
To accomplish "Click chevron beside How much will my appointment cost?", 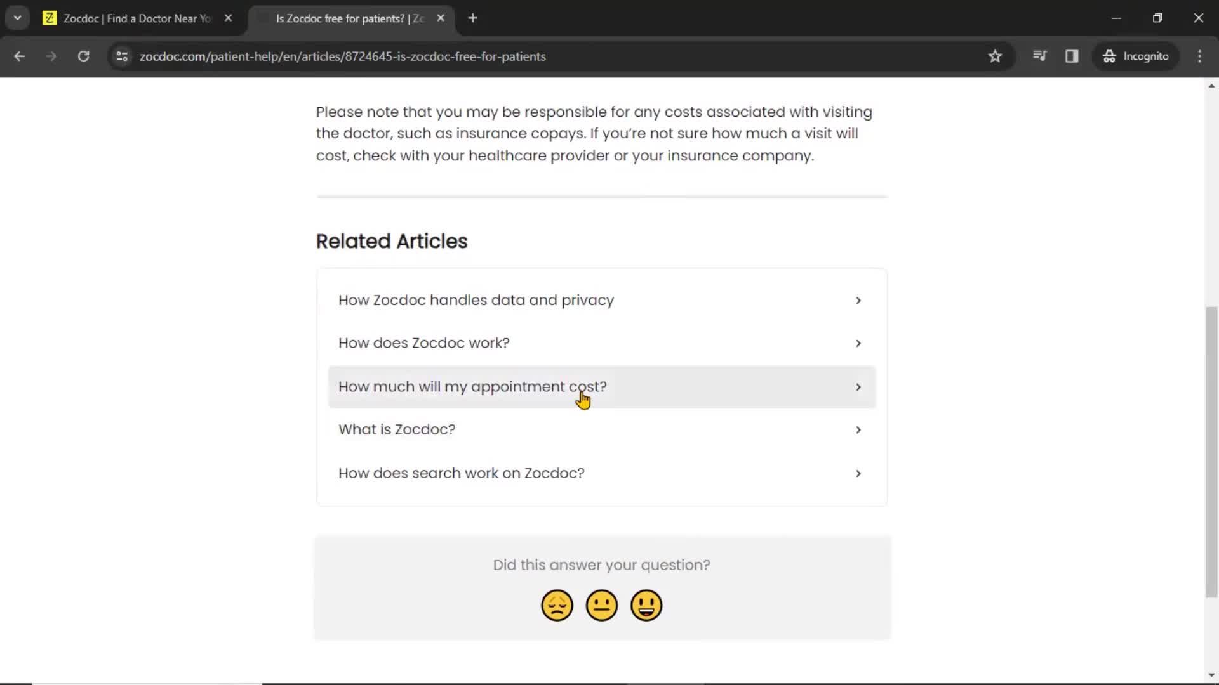I will [x=858, y=387].
